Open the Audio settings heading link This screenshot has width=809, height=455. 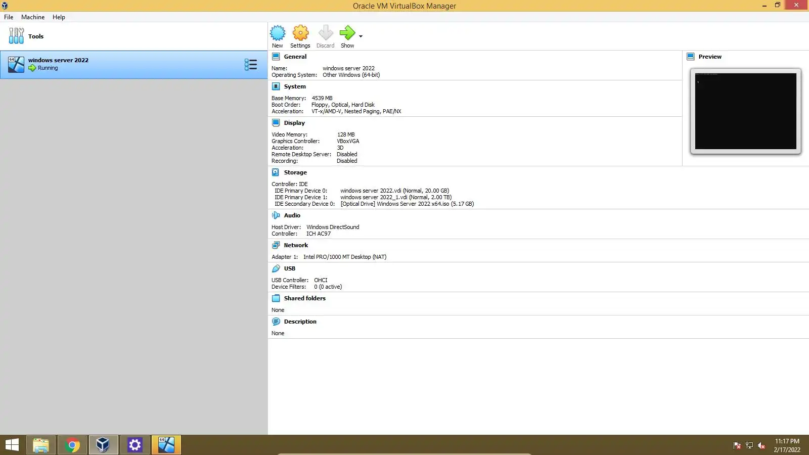(x=292, y=215)
